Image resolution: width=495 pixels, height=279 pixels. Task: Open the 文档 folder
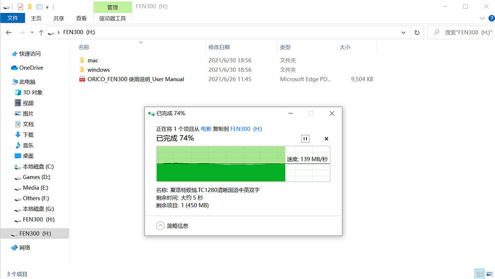28,124
